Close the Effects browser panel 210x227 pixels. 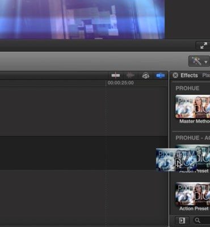point(175,75)
